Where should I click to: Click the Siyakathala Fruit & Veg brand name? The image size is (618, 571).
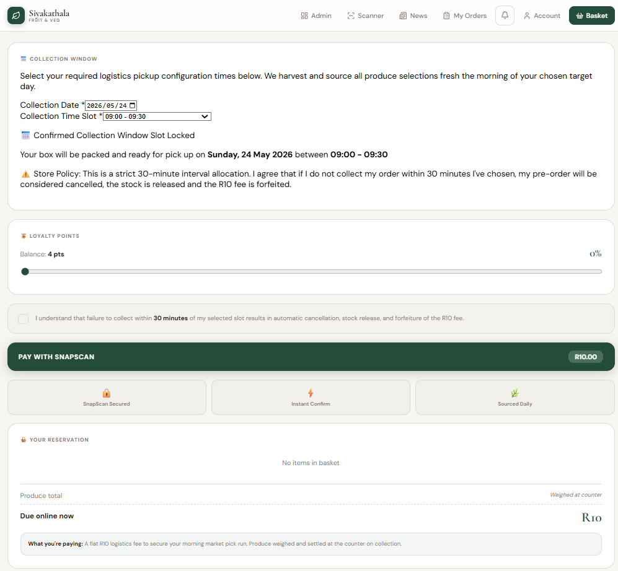pos(49,15)
